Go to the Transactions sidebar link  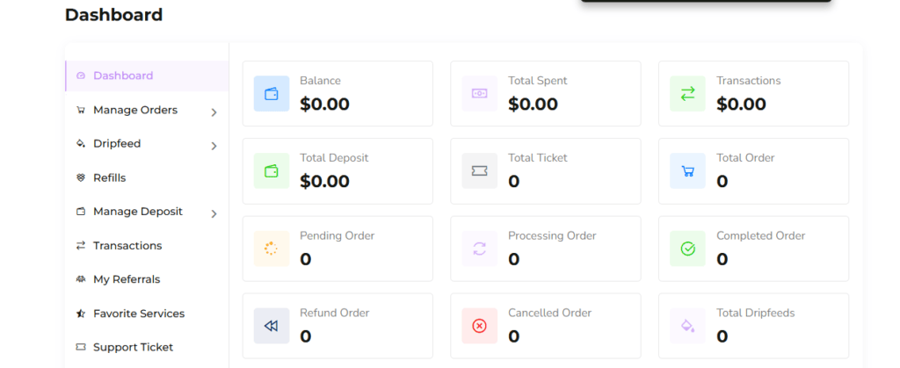pyautogui.click(x=127, y=246)
